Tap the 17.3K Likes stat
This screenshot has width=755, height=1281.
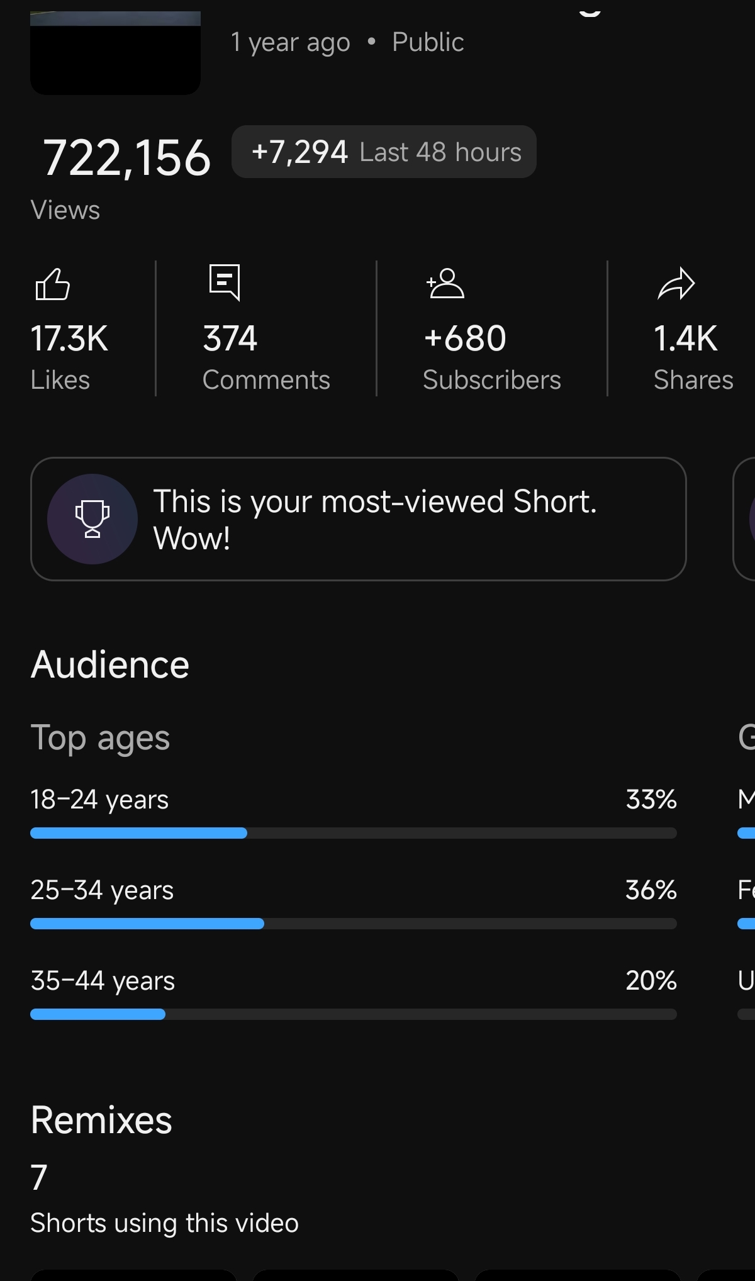[69, 356]
